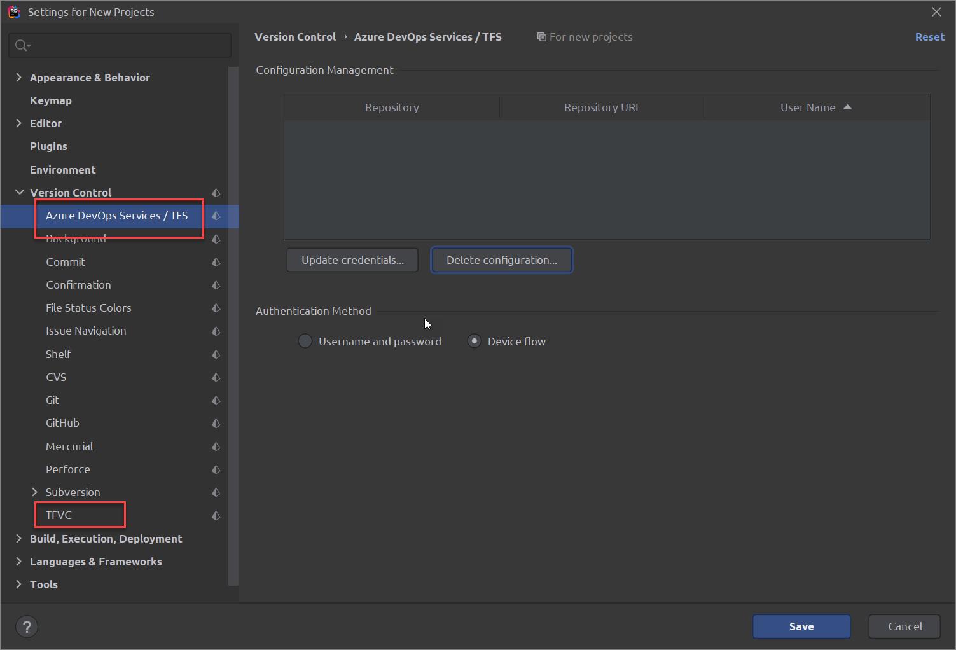This screenshot has width=956, height=650.
Task: Click the project-level icon beside Version Control
Action: tap(216, 193)
